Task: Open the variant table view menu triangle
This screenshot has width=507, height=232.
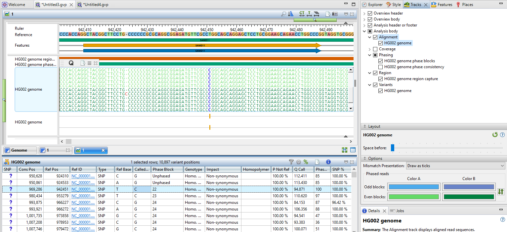Action: point(346,162)
